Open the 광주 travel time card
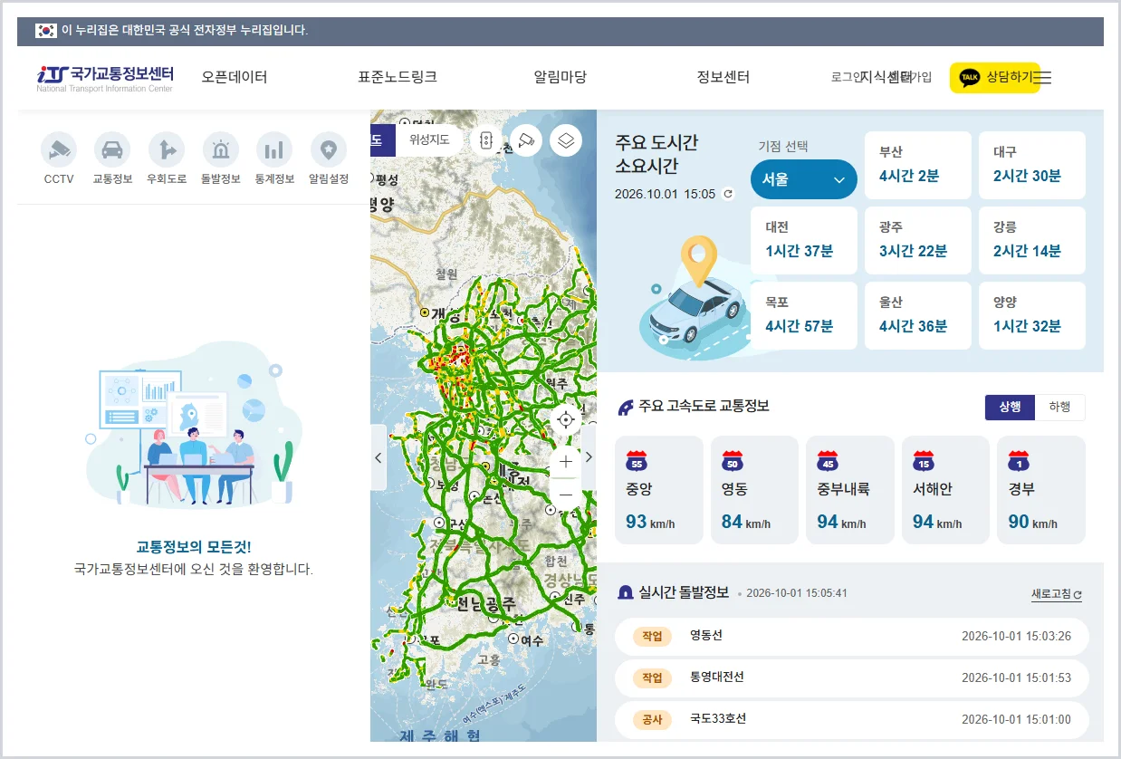This screenshot has width=1121, height=759. tap(918, 240)
